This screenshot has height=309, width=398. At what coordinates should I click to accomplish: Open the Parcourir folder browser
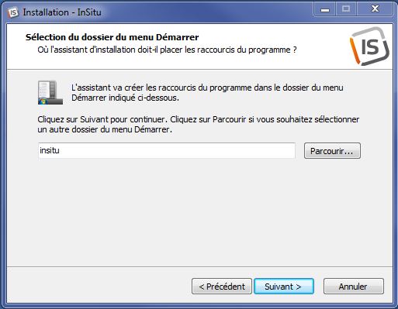[x=332, y=151]
